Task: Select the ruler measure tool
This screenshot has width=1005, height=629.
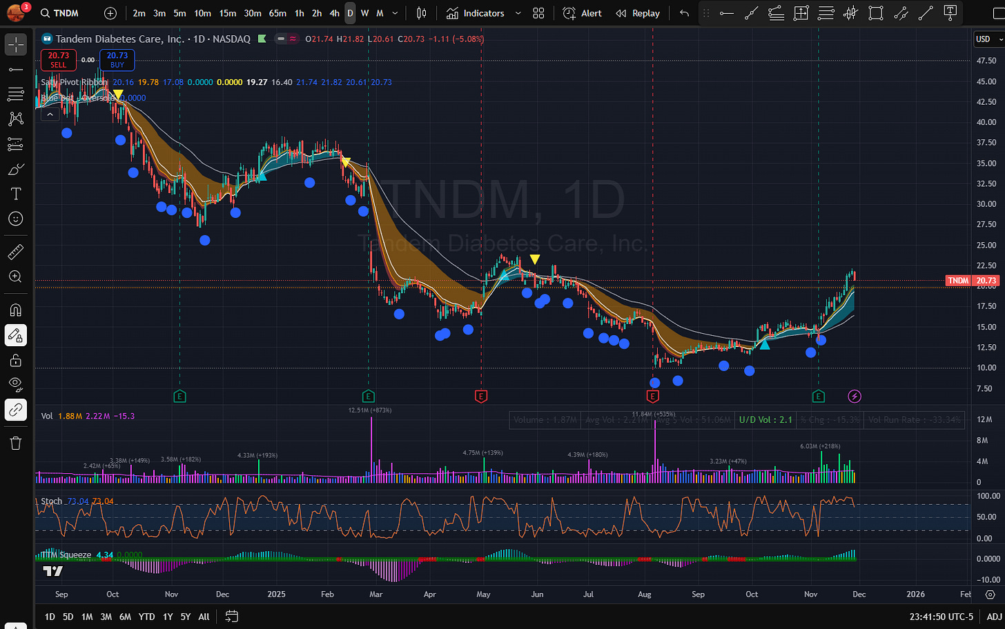Action: point(15,252)
